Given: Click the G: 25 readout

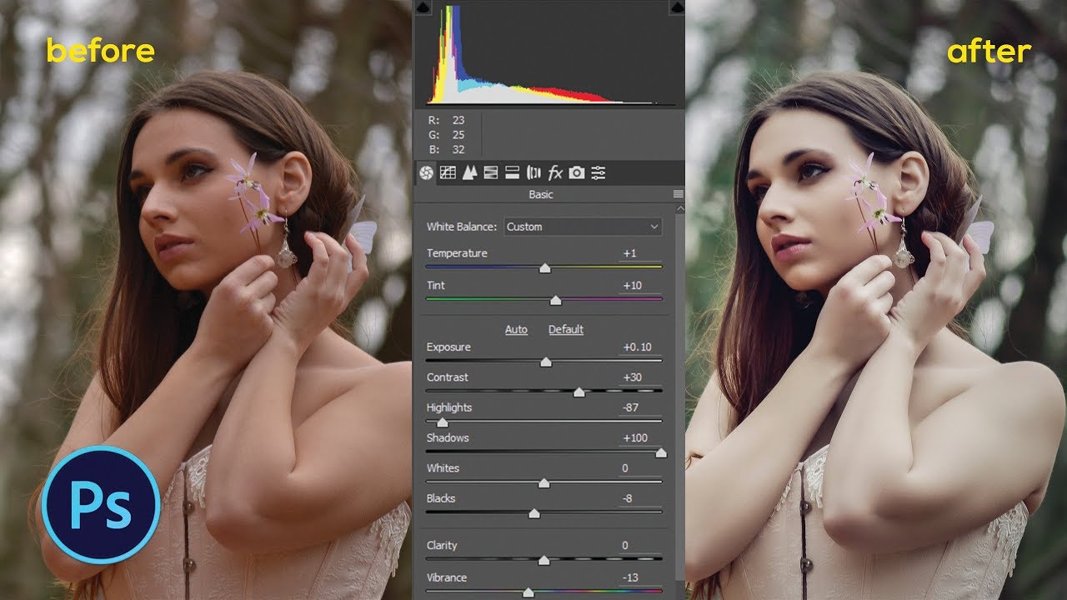Looking at the screenshot, I should tap(447, 135).
